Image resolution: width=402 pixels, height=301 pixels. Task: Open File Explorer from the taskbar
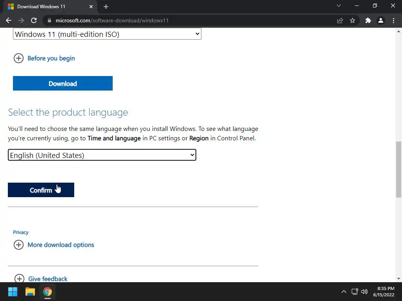30,292
